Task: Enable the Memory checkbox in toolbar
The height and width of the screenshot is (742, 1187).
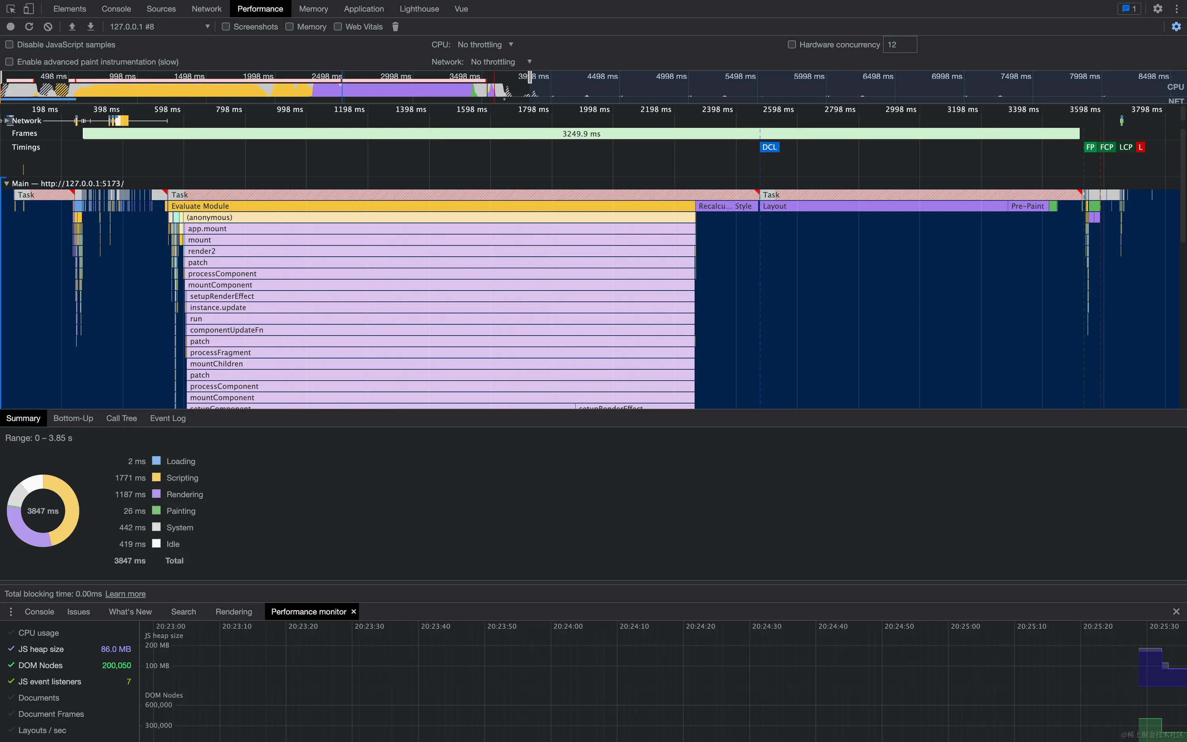Action: tap(289, 27)
